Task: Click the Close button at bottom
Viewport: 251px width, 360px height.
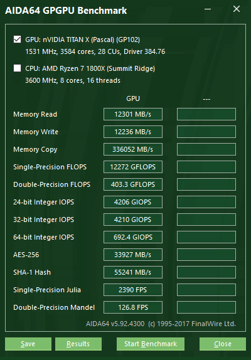Action: (x=223, y=344)
